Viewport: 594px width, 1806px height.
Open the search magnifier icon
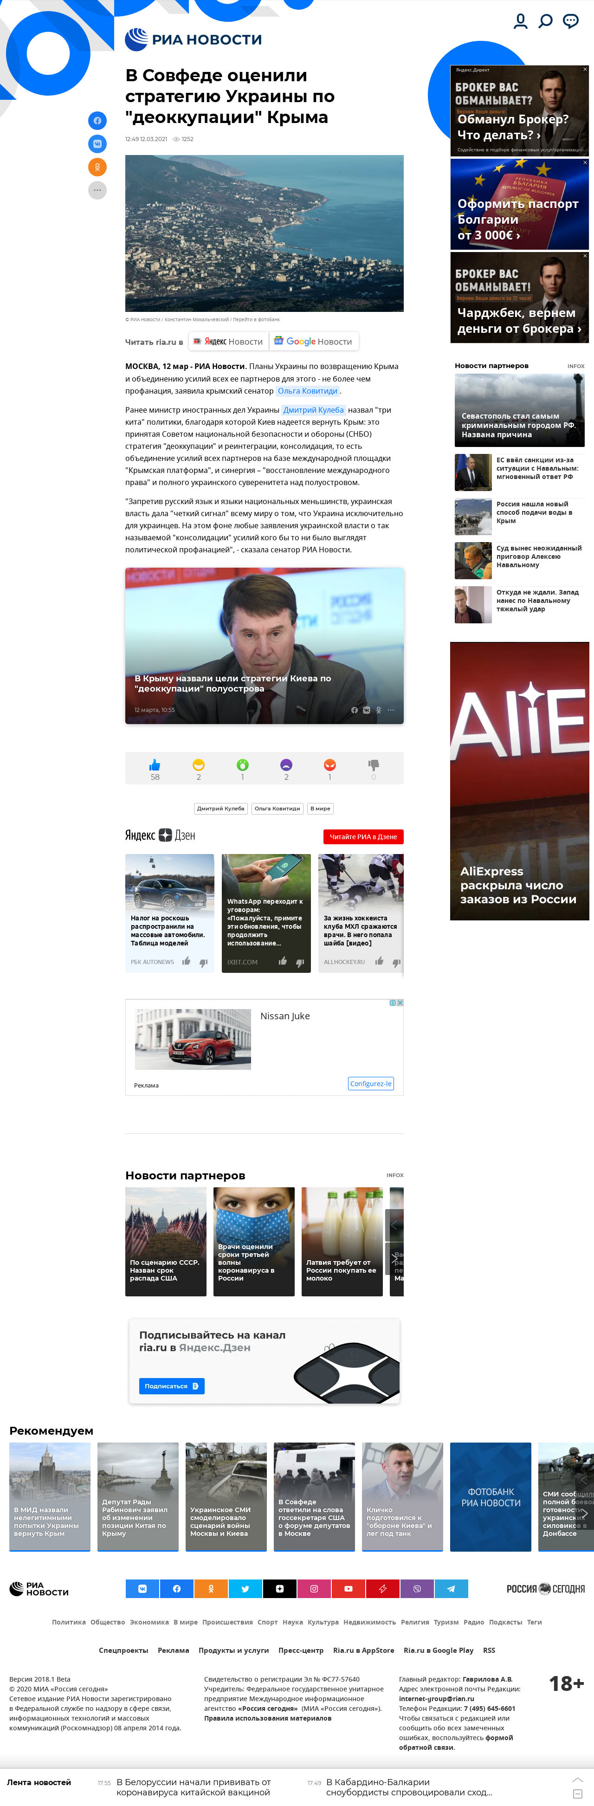pos(545,22)
